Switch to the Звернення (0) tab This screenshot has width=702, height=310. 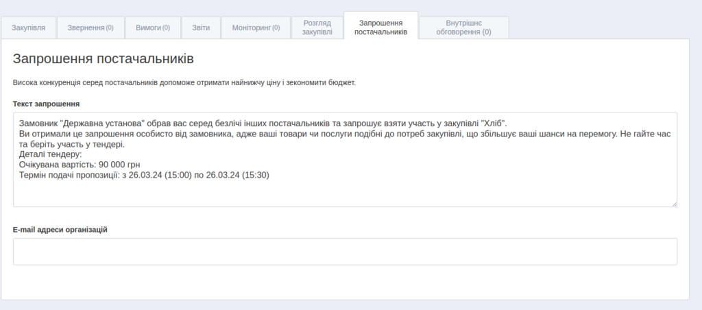tap(90, 27)
